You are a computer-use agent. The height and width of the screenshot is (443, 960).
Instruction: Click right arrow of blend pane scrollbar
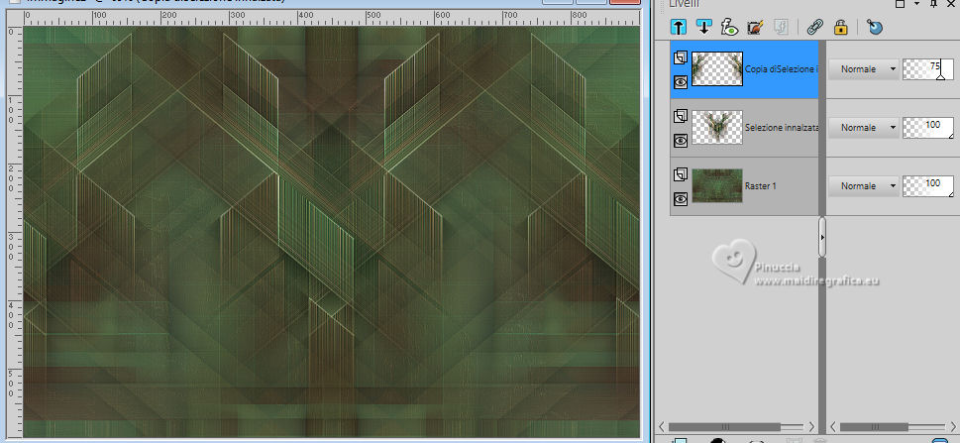point(953,426)
